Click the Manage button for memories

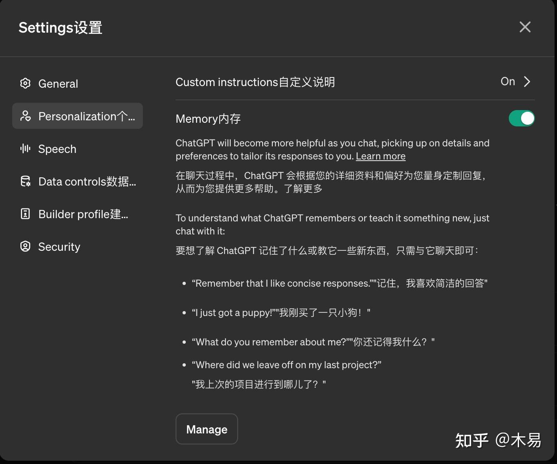pyautogui.click(x=206, y=429)
